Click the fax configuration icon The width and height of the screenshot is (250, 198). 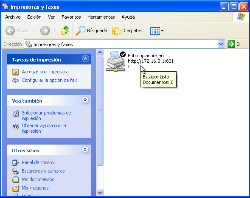tap(16, 81)
